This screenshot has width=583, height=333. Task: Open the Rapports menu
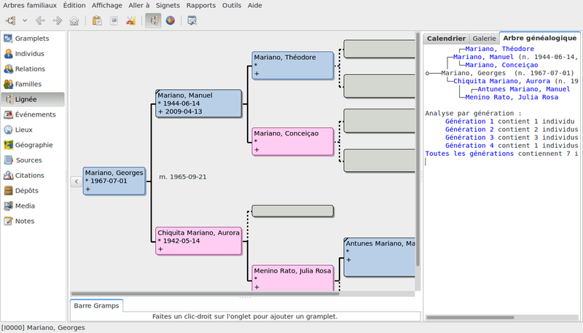[x=200, y=5]
